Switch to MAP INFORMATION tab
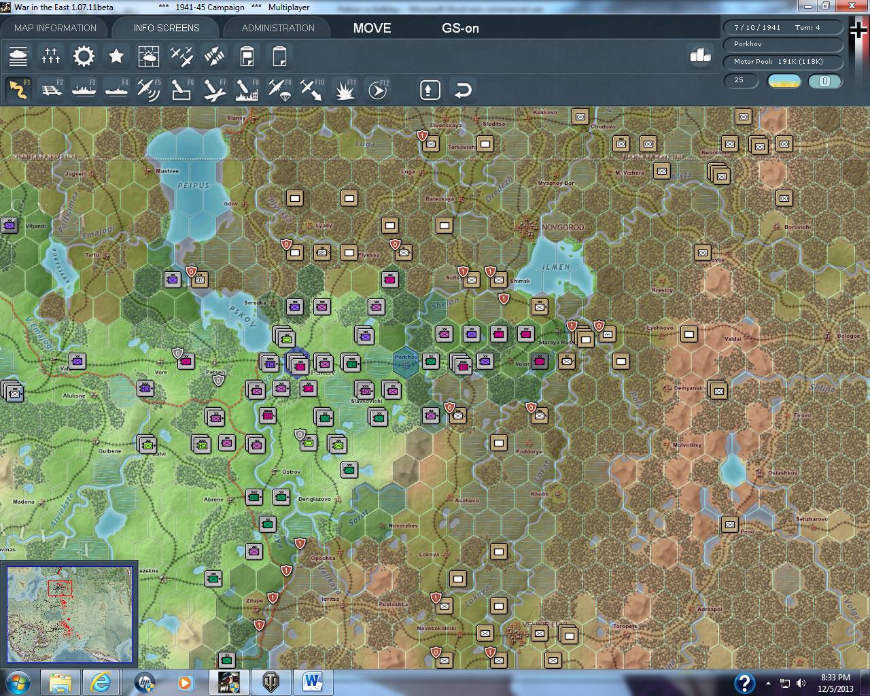This screenshot has height=696, width=870. pos(55,28)
